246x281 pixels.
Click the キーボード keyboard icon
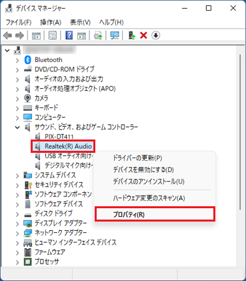click(27, 108)
